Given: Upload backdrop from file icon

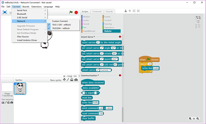Looking at the screenshot, I should 8,102.
